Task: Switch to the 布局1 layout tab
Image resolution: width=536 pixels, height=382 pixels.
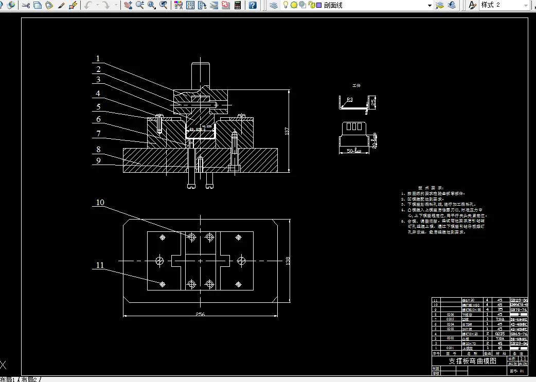Action: pos(8,379)
